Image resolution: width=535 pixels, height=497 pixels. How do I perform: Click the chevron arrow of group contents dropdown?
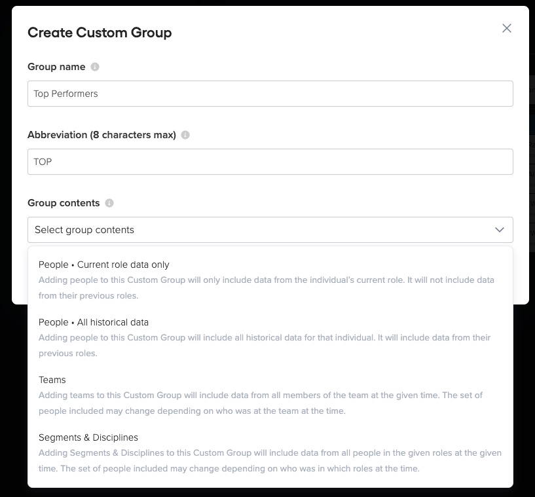coord(500,230)
